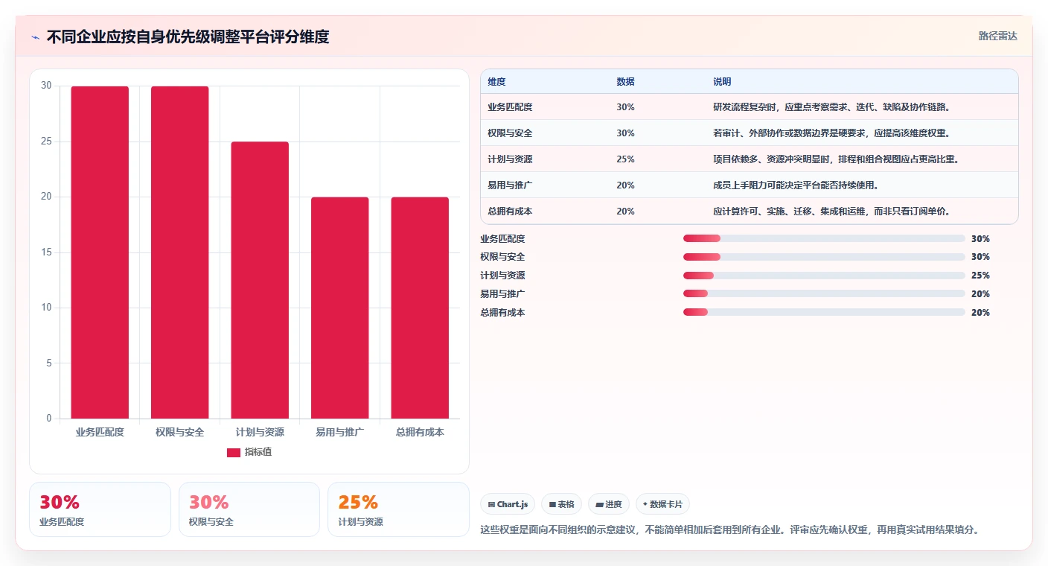Open the 30% 权限与安全 data card
This screenshot has width=1048, height=566.
tap(249, 509)
